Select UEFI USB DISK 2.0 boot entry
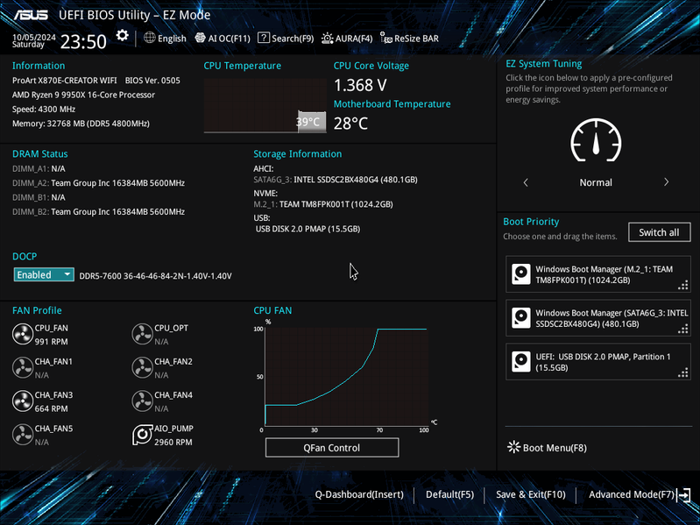The height and width of the screenshot is (525, 700). [597, 362]
